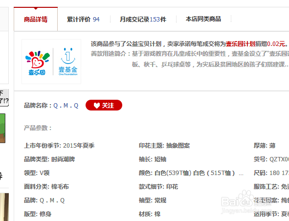Click 款式细节: 印花 parameter
This screenshot has width=289, height=221.
[x=158, y=187]
